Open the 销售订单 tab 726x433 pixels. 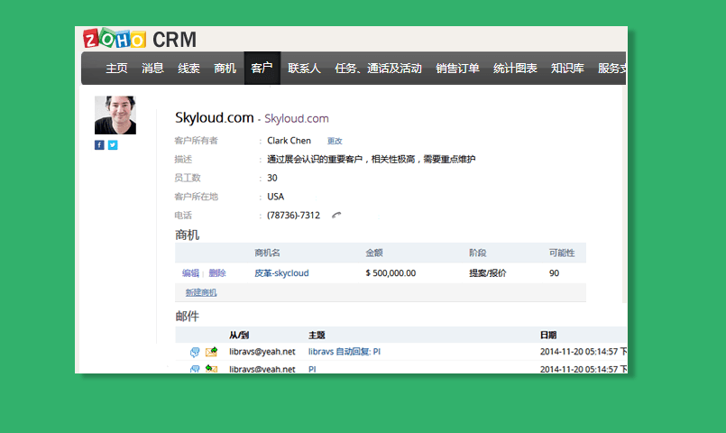tap(457, 69)
